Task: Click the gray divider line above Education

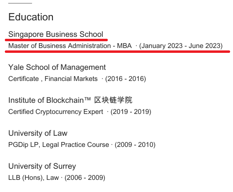Action: pos(20,3)
